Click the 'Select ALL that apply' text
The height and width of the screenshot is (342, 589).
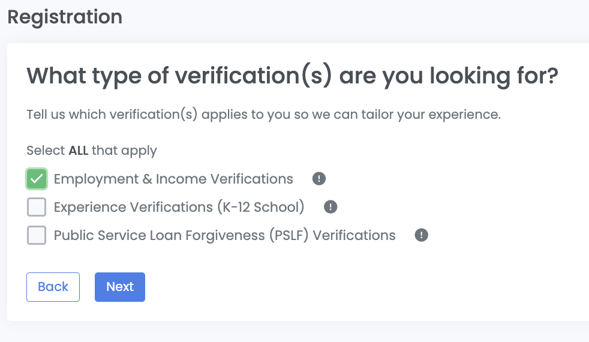(x=91, y=150)
